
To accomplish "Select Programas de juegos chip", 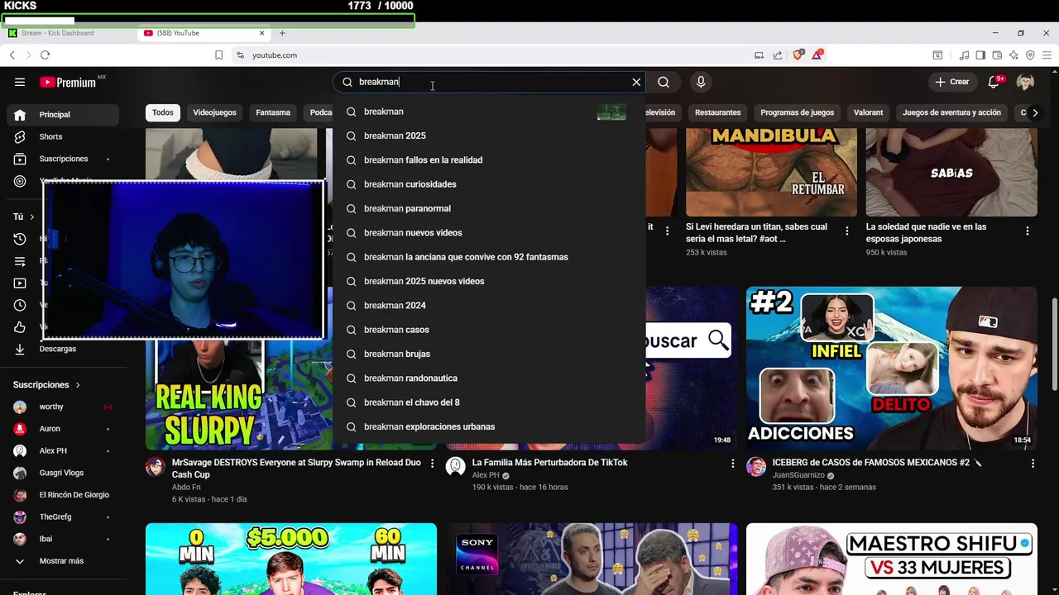I will point(798,112).
